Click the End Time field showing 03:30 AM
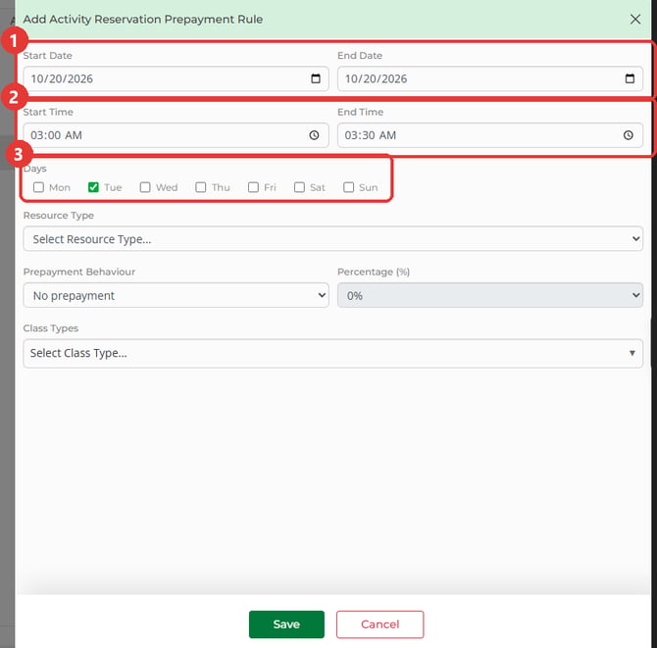Image resolution: width=657 pixels, height=648 pixels. click(490, 135)
